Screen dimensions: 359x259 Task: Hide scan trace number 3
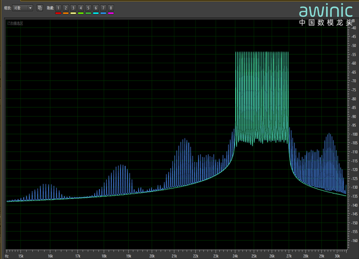click(x=73, y=8)
